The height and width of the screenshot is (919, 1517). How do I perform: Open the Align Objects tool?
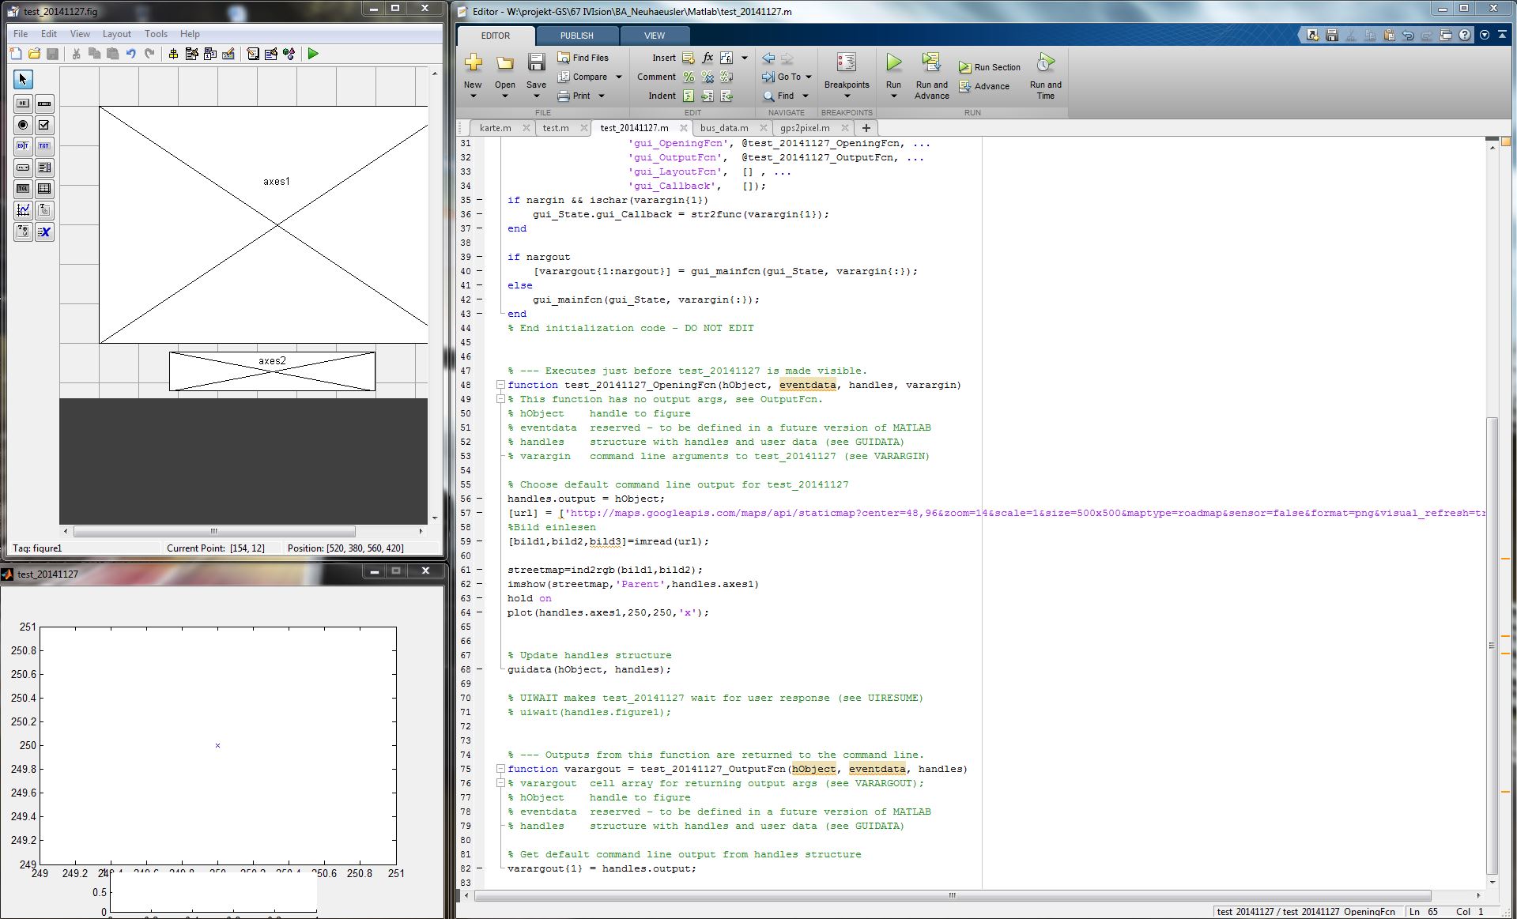[x=173, y=54]
